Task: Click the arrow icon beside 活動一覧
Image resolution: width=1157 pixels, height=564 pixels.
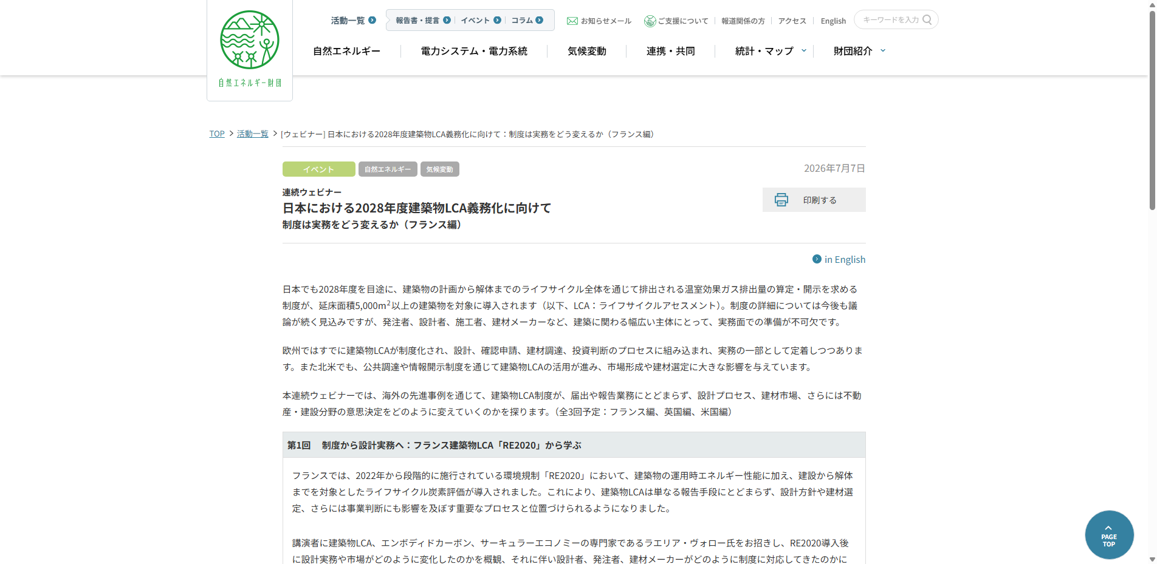Action: point(373,20)
